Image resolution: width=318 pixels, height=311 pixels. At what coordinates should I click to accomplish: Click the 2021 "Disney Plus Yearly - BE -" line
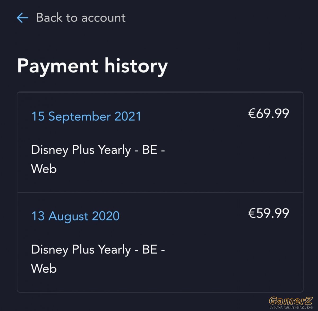point(98,150)
